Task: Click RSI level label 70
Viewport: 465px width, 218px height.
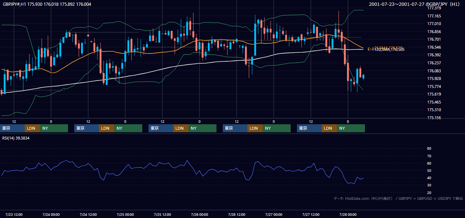Action: tap(429, 156)
